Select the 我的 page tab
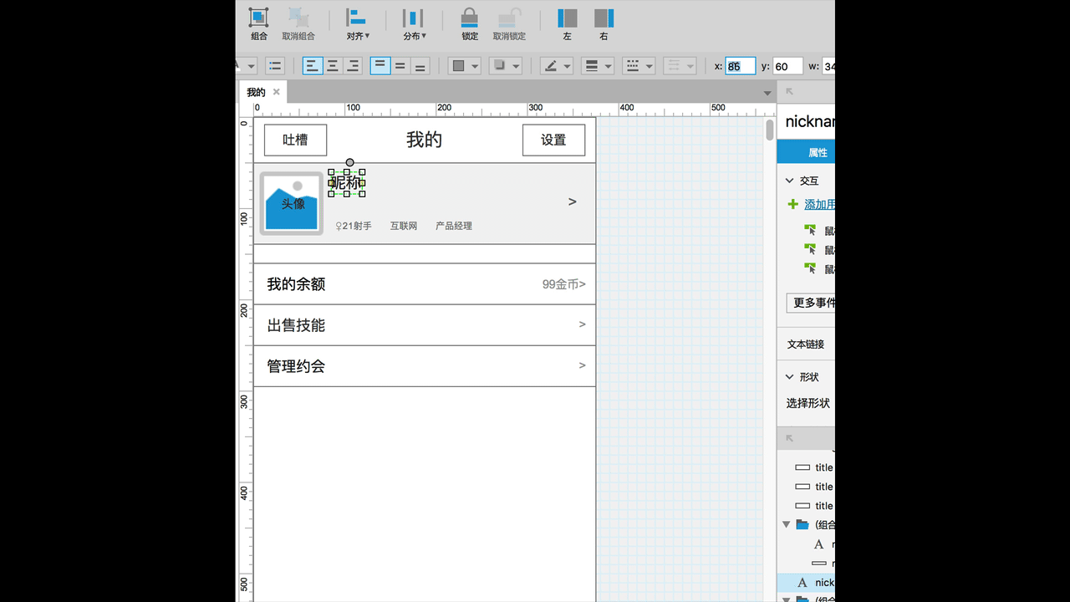The image size is (1070, 602). [256, 92]
